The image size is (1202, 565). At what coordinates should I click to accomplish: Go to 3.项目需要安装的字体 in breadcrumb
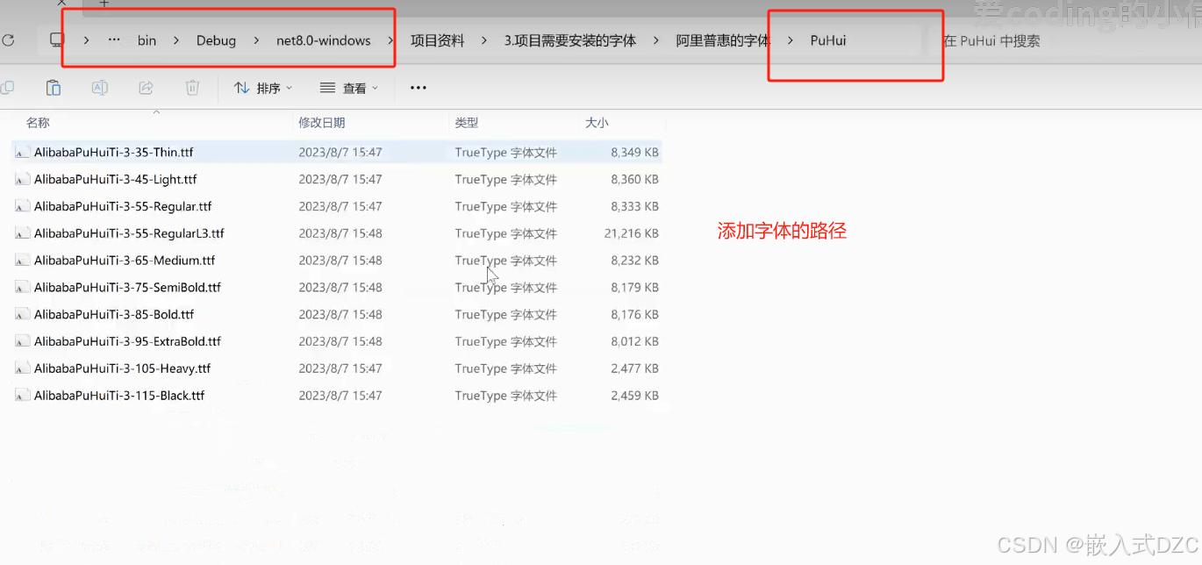(x=569, y=40)
